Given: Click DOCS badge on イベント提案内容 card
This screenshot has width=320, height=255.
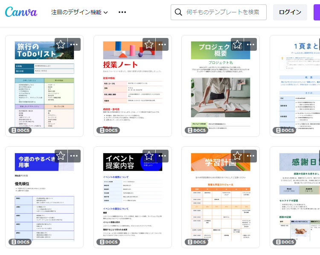Looking at the screenshot, I should [108, 242].
